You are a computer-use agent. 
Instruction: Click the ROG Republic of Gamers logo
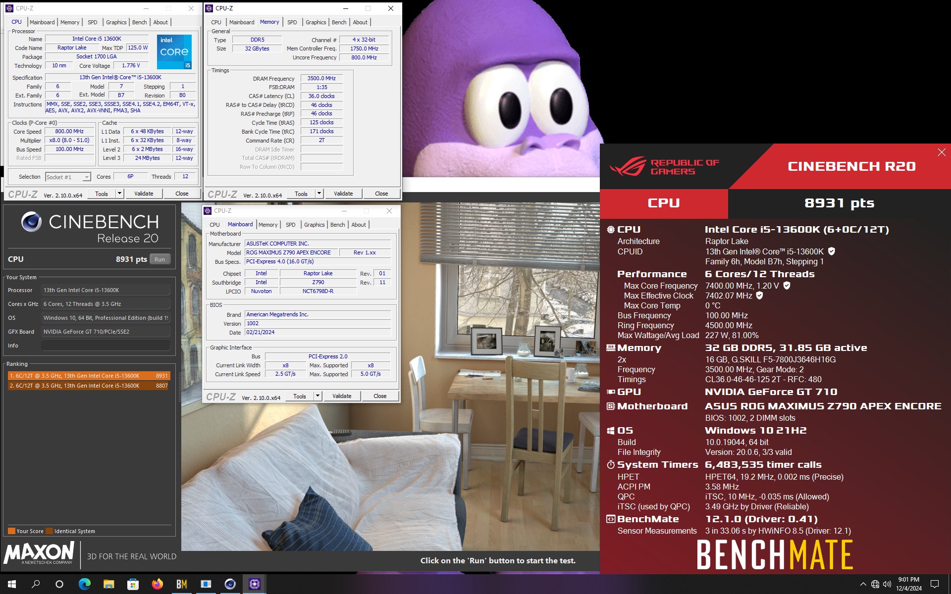pos(664,167)
